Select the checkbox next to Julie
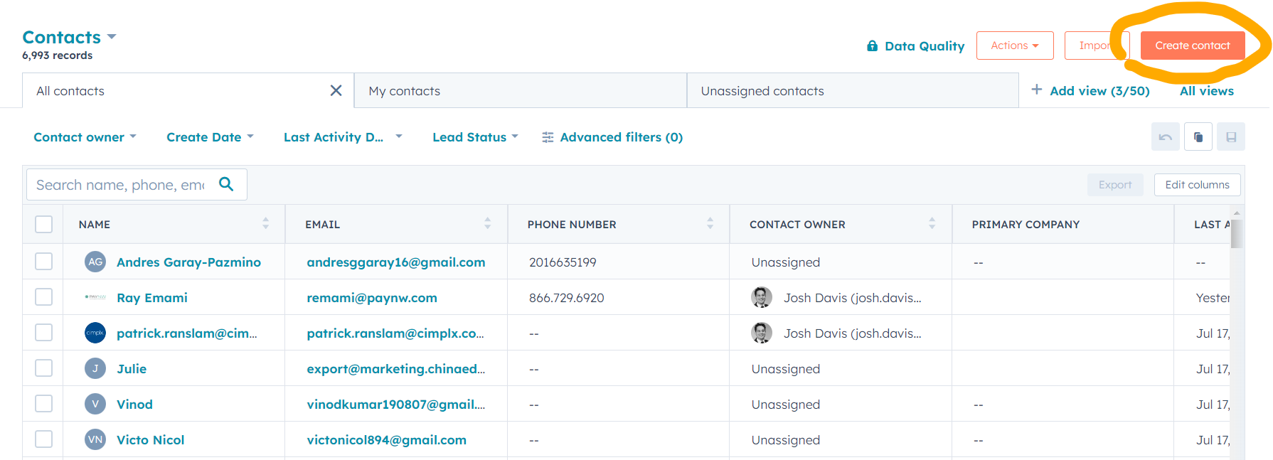1273x460 pixels. 44,368
